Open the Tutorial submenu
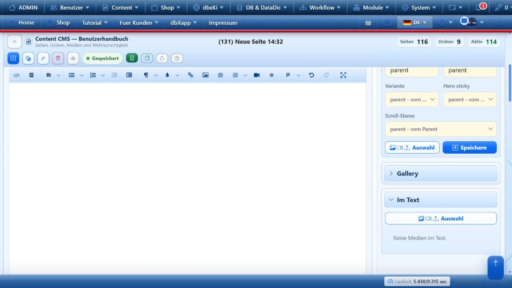The width and height of the screenshot is (512, 288). (x=95, y=23)
